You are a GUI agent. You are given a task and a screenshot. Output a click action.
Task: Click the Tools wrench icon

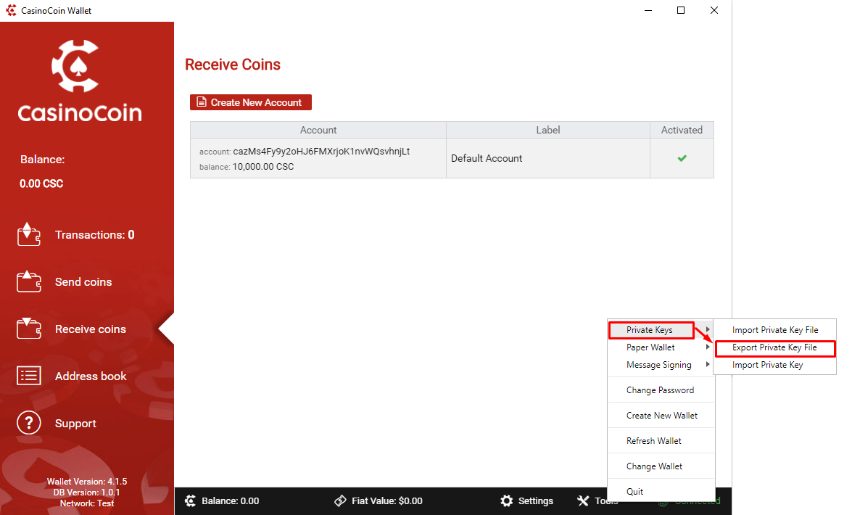tap(583, 501)
